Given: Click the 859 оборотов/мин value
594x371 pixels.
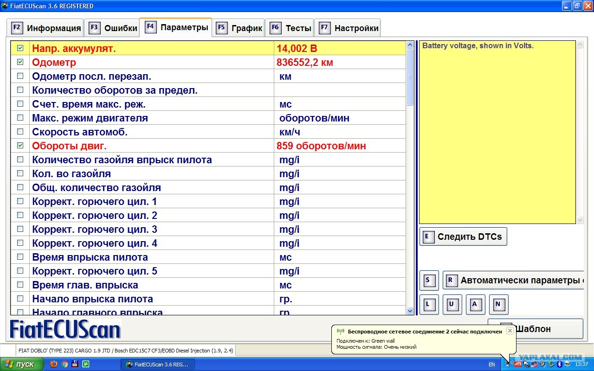Looking at the screenshot, I should [321, 146].
